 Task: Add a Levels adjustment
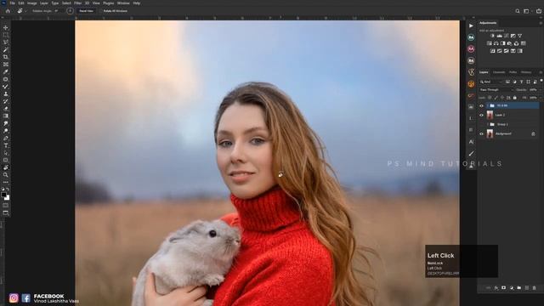(499, 36)
